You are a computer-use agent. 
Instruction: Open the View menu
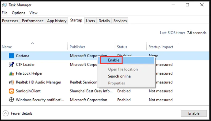(x=33, y=13)
